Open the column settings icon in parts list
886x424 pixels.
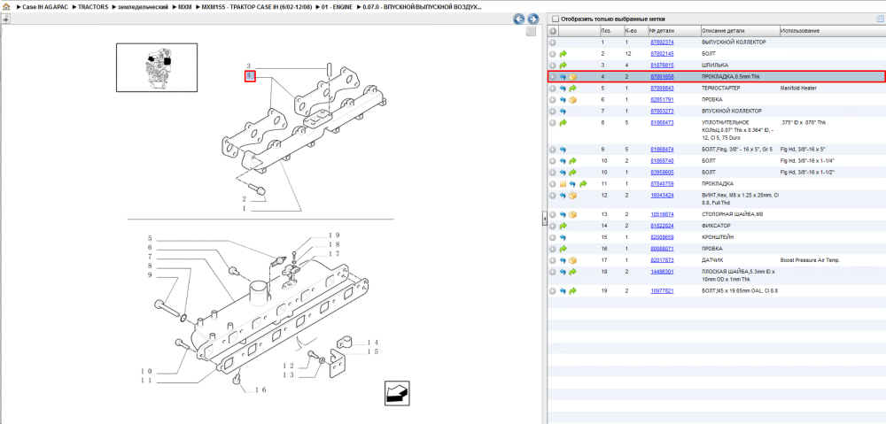tap(879, 19)
